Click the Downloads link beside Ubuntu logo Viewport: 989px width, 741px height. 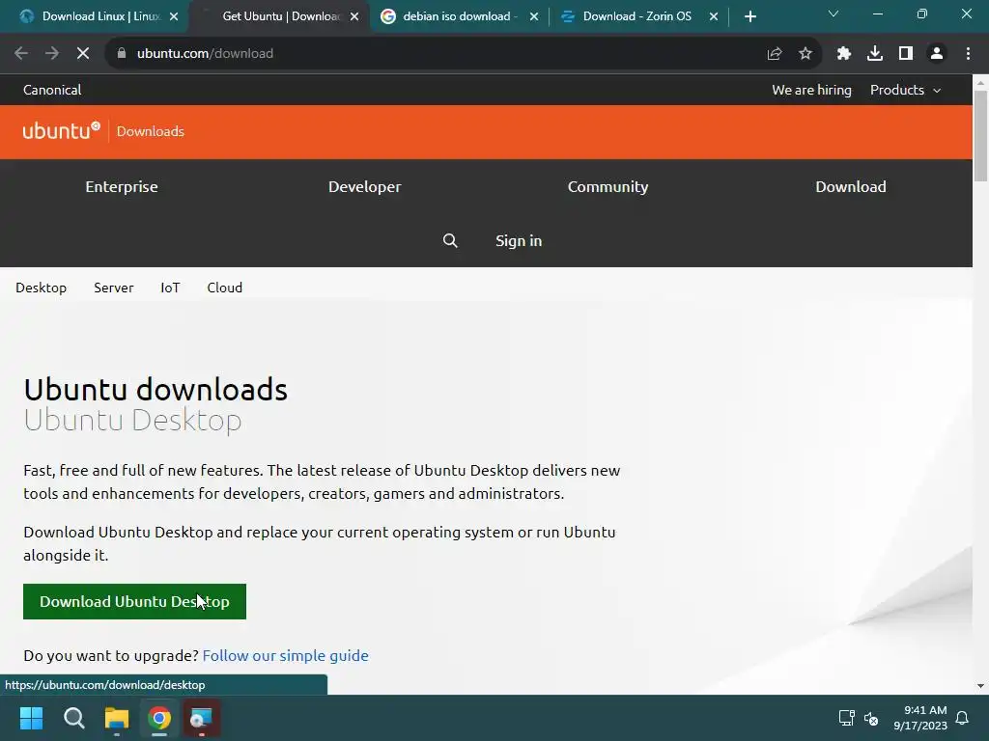[x=150, y=131]
